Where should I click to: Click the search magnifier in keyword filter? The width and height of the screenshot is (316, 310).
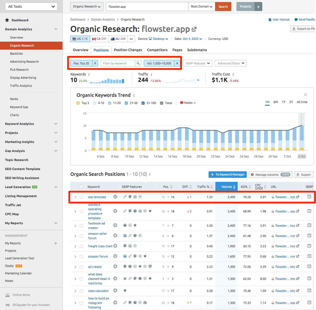tap(138, 63)
